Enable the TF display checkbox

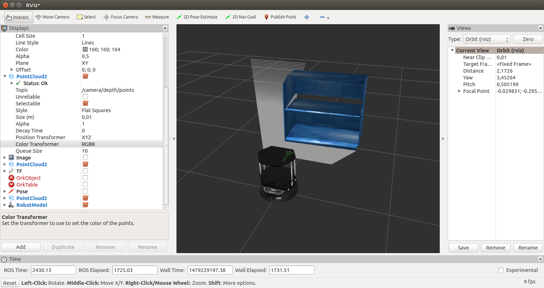[85, 171]
